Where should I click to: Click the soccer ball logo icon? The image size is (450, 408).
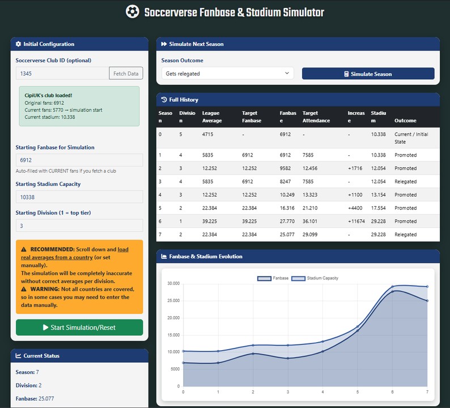tap(132, 12)
